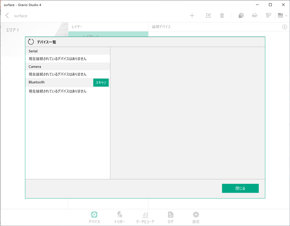
Task: Click the trash delete icon in toolbar
Action: [222, 16]
